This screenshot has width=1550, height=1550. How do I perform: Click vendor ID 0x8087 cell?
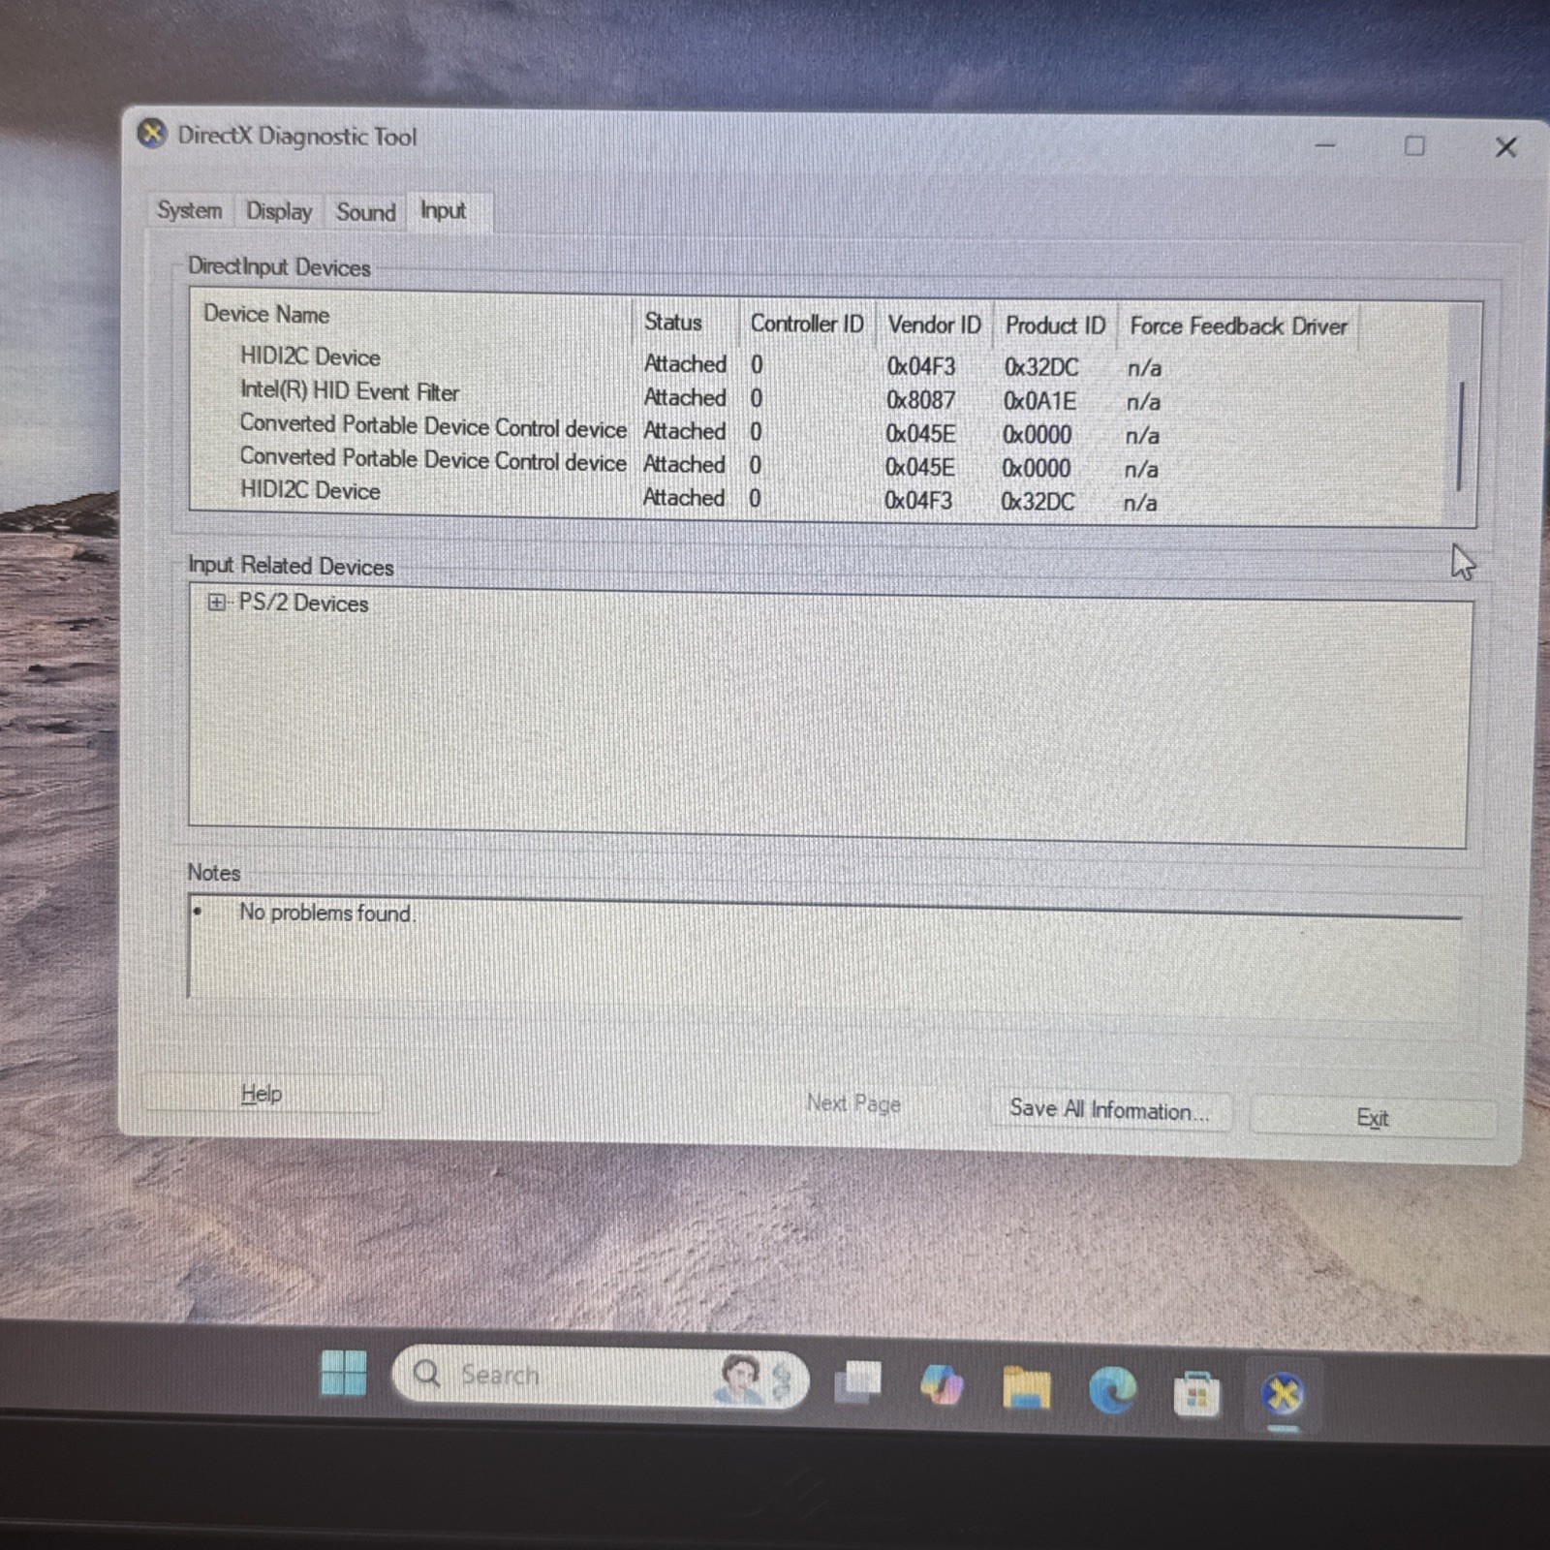pos(920,400)
